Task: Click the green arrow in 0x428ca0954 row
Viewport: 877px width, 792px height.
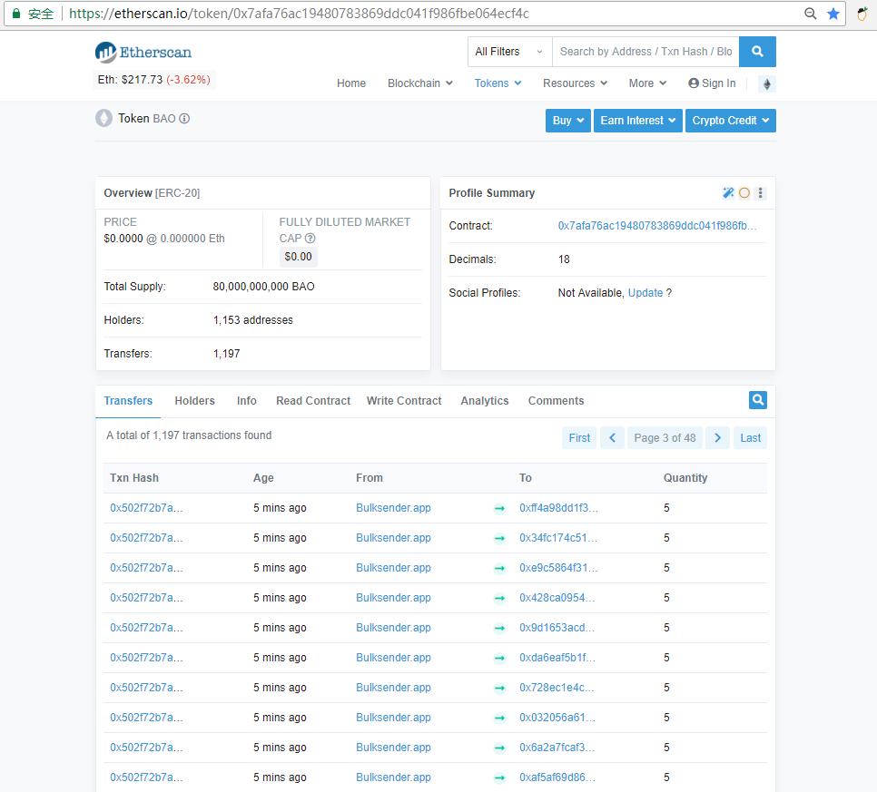Action: 499,598
